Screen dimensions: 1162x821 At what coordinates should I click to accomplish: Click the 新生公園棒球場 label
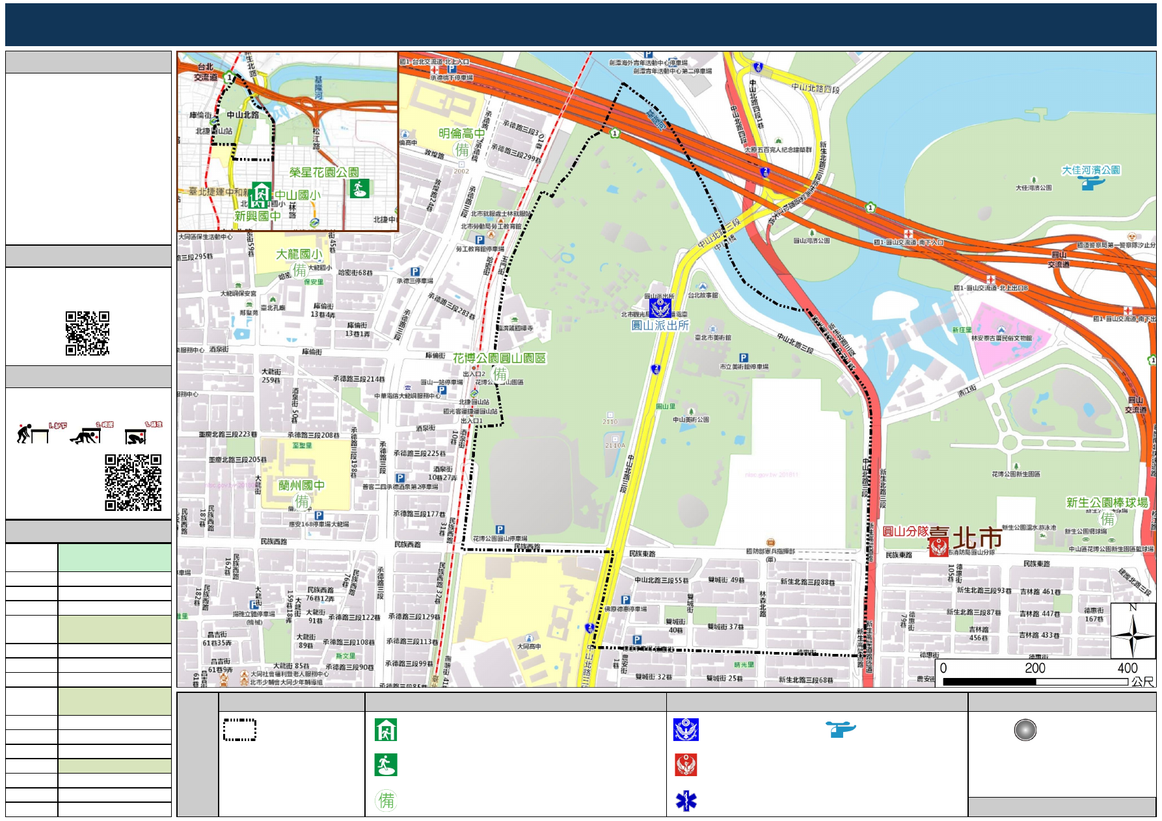1107,502
